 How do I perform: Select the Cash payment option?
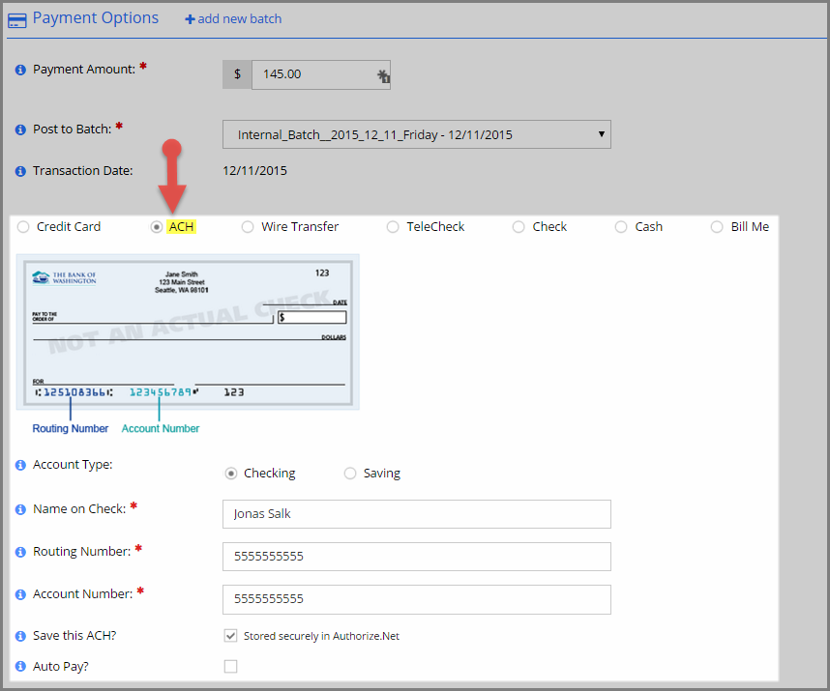(x=621, y=227)
